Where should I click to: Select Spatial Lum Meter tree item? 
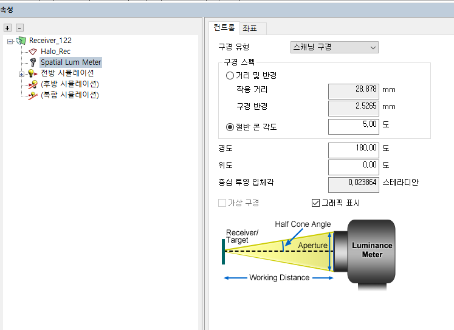(x=71, y=62)
